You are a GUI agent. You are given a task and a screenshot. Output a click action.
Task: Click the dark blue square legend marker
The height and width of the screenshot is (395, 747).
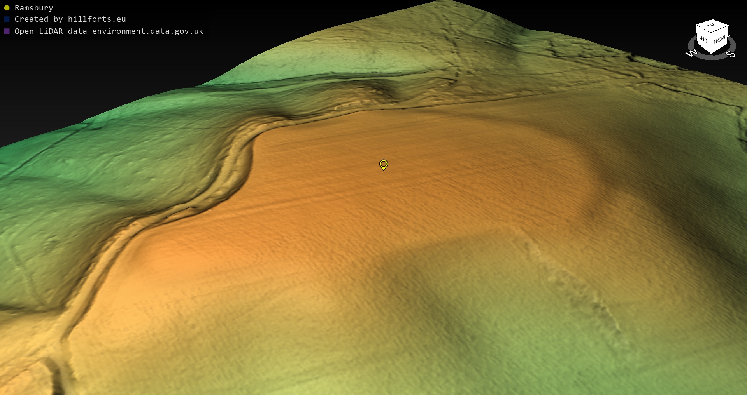click(7, 19)
